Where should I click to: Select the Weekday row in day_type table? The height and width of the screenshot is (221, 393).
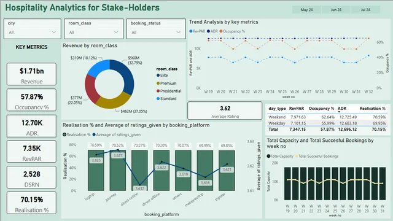[327, 123]
